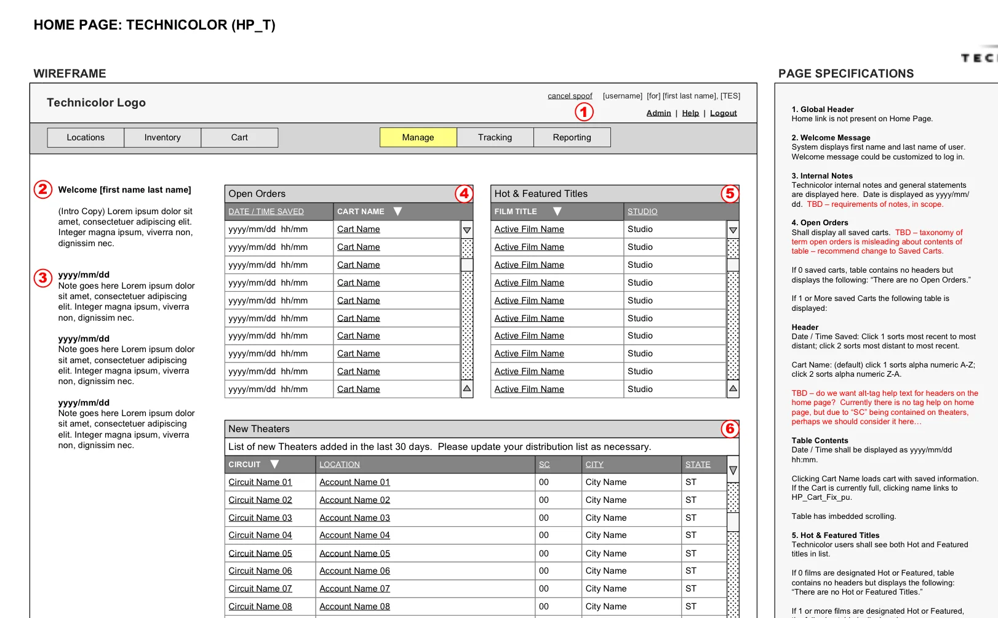Viewport: 998px width, 618px height.
Task: Open Circuit Name 02 link
Action: pyautogui.click(x=260, y=500)
